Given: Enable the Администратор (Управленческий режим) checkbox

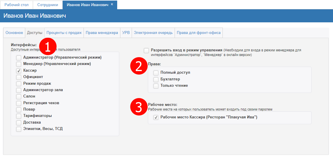Looking at the screenshot, I should coord(19,58).
